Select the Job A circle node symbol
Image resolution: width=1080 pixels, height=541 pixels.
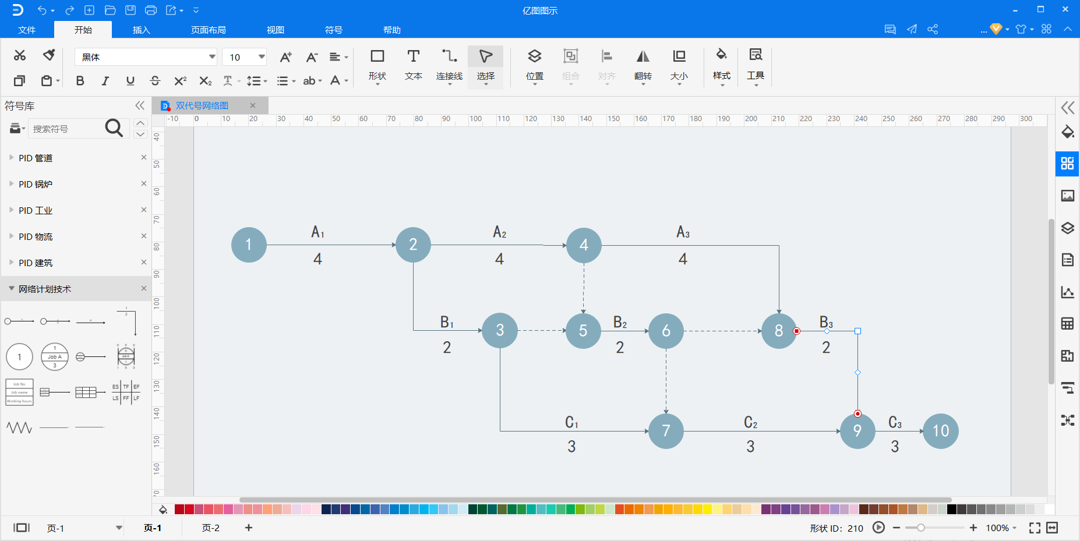(55, 356)
